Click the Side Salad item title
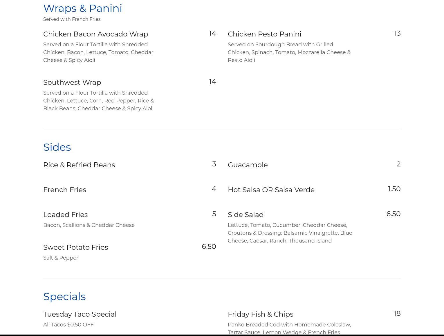 [246, 215]
